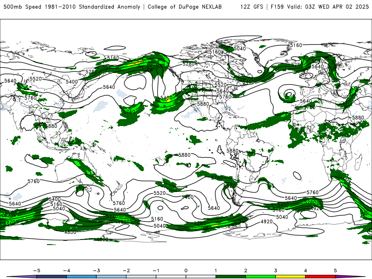Image resolution: width=372 pixels, height=279 pixels.
Task: Click the '5' colorbar tick label
Action: coord(335,271)
